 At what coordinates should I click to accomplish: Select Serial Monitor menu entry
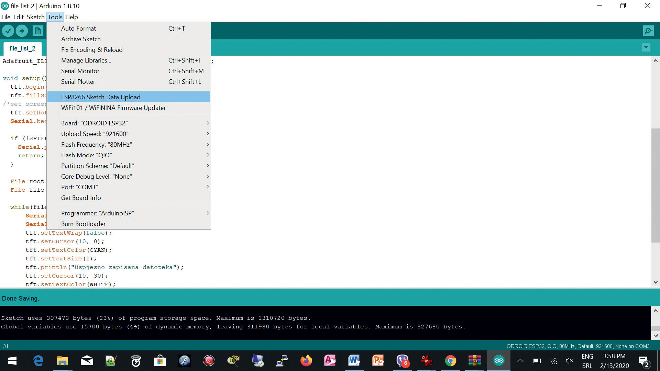point(129,71)
